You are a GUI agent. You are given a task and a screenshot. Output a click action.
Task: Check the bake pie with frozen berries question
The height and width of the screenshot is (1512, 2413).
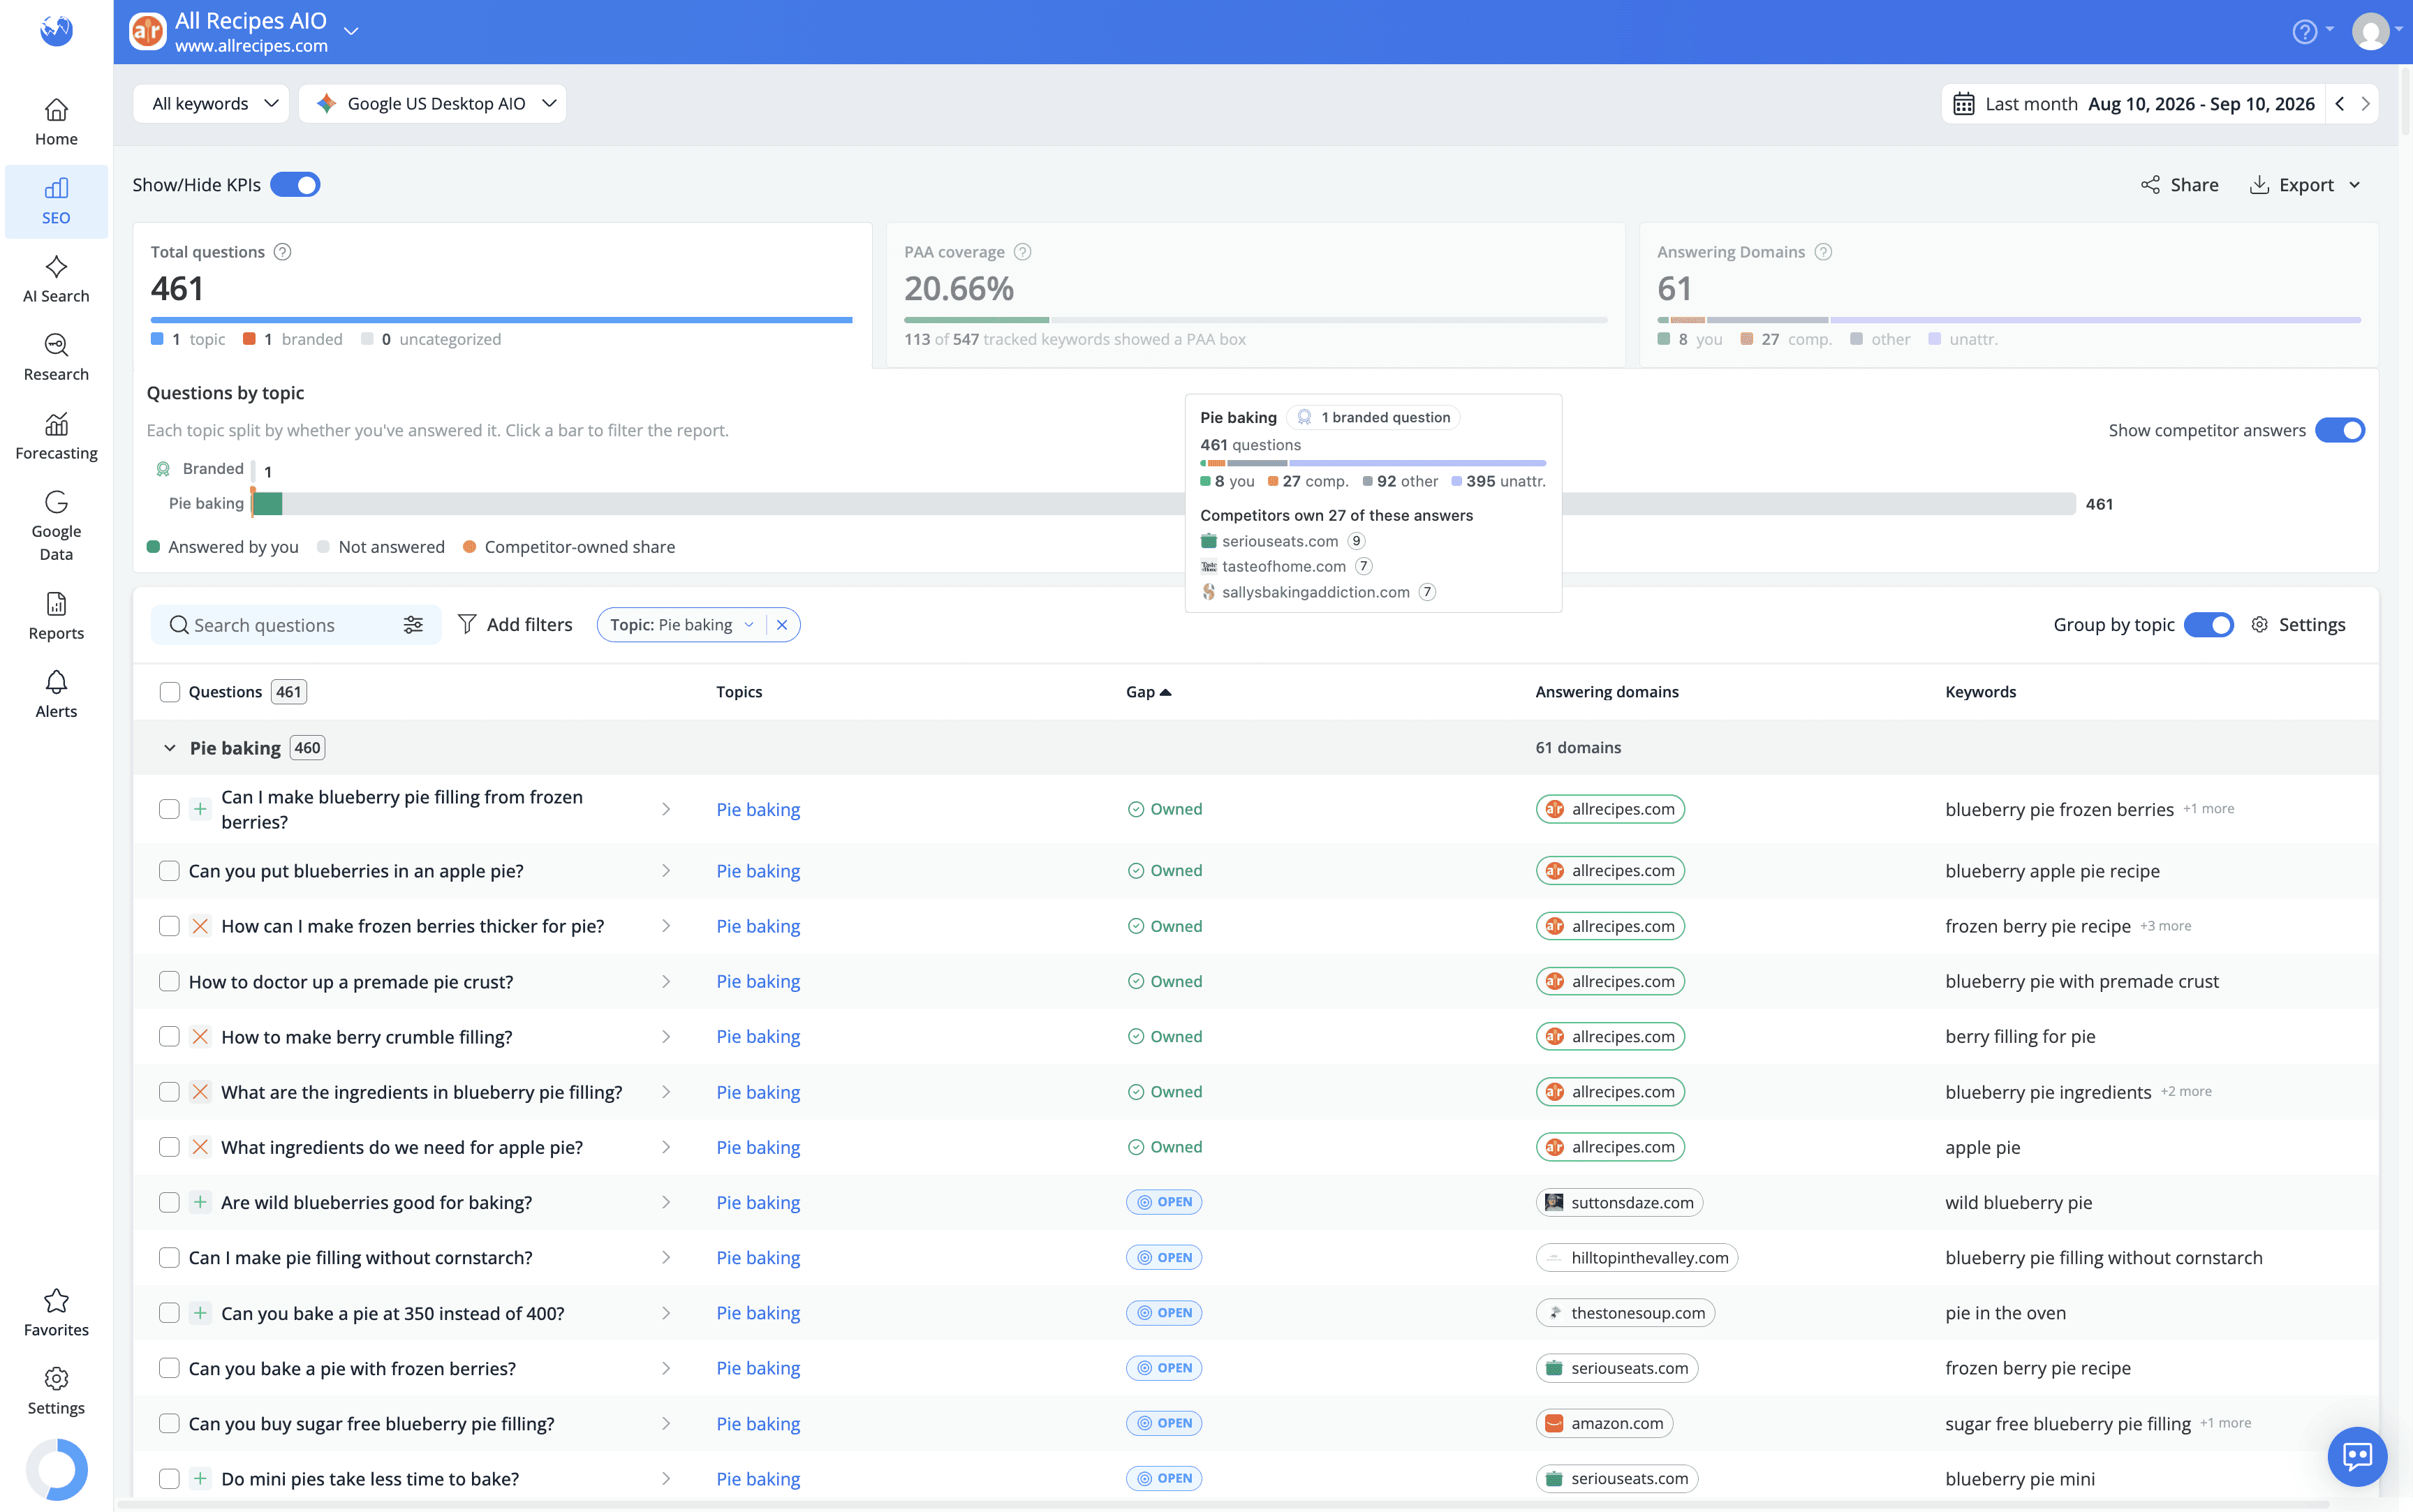[x=170, y=1368]
